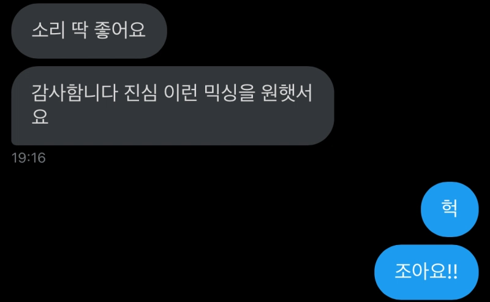The image size is (490, 302).
Task: Click the wrapped '요' on the second line
Action: click(40, 116)
